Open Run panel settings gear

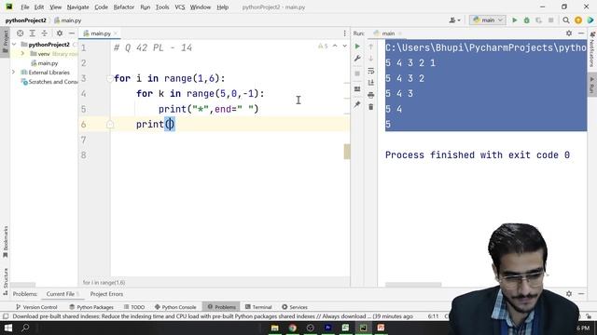[569, 33]
